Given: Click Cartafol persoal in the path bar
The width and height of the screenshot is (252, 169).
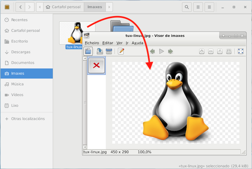Looking at the screenshot, I should click(63, 7).
